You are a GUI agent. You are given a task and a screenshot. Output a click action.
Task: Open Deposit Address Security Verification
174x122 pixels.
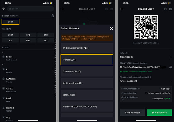pos(136,72)
